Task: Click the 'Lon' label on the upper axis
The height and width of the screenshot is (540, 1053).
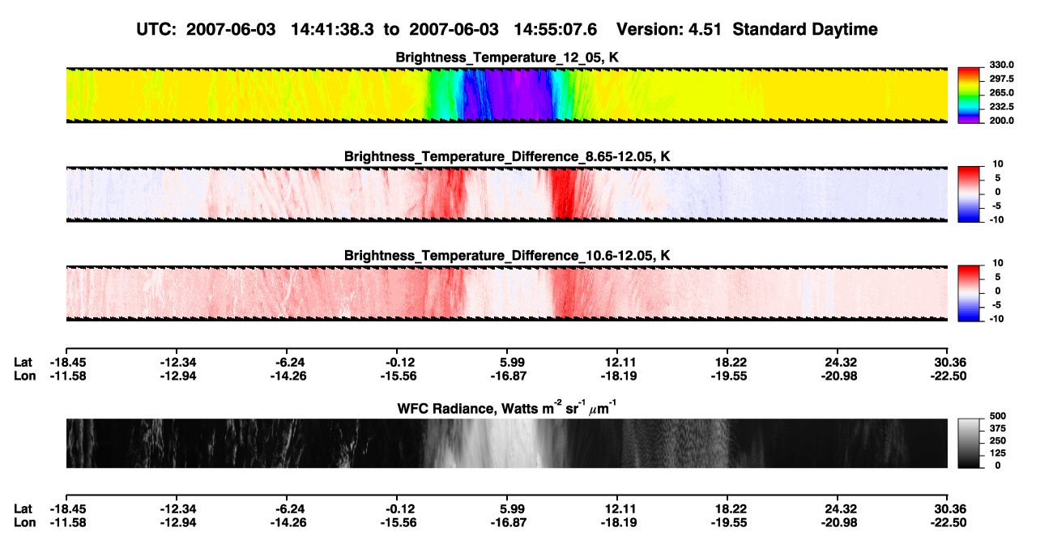Action: tap(24, 376)
